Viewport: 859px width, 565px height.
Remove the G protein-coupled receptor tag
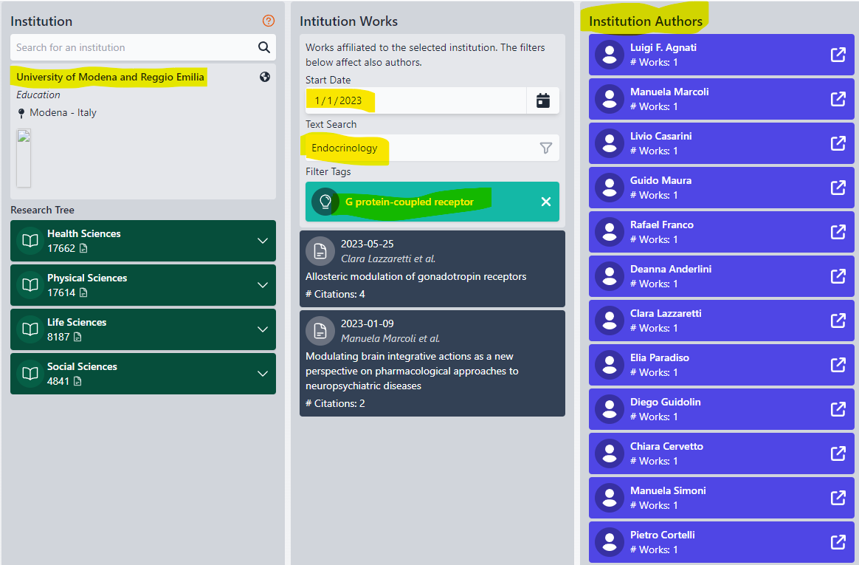(546, 202)
